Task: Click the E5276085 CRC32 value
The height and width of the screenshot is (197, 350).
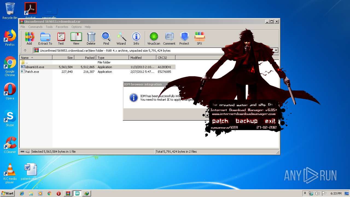Action: [x=164, y=72]
